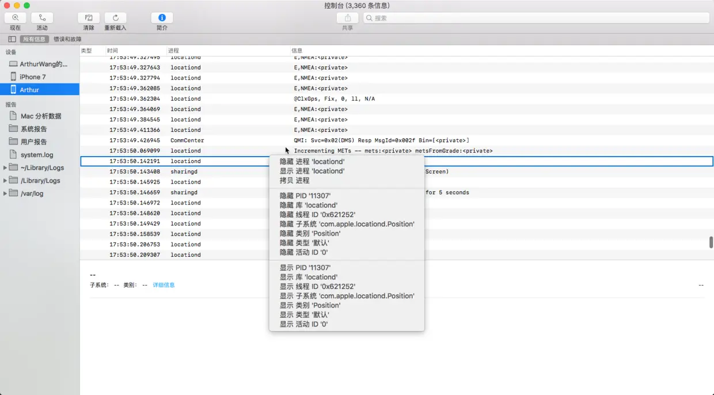Choose 隐藏 类型 '默认' menu item
714x395 pixels.
point(347,243)
